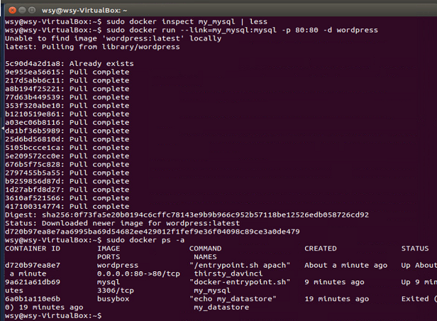The image size is (437, 321).
Task: Click the '5c90d4a2d1a8: Already exists' line
Action: [x=70, y=64]
